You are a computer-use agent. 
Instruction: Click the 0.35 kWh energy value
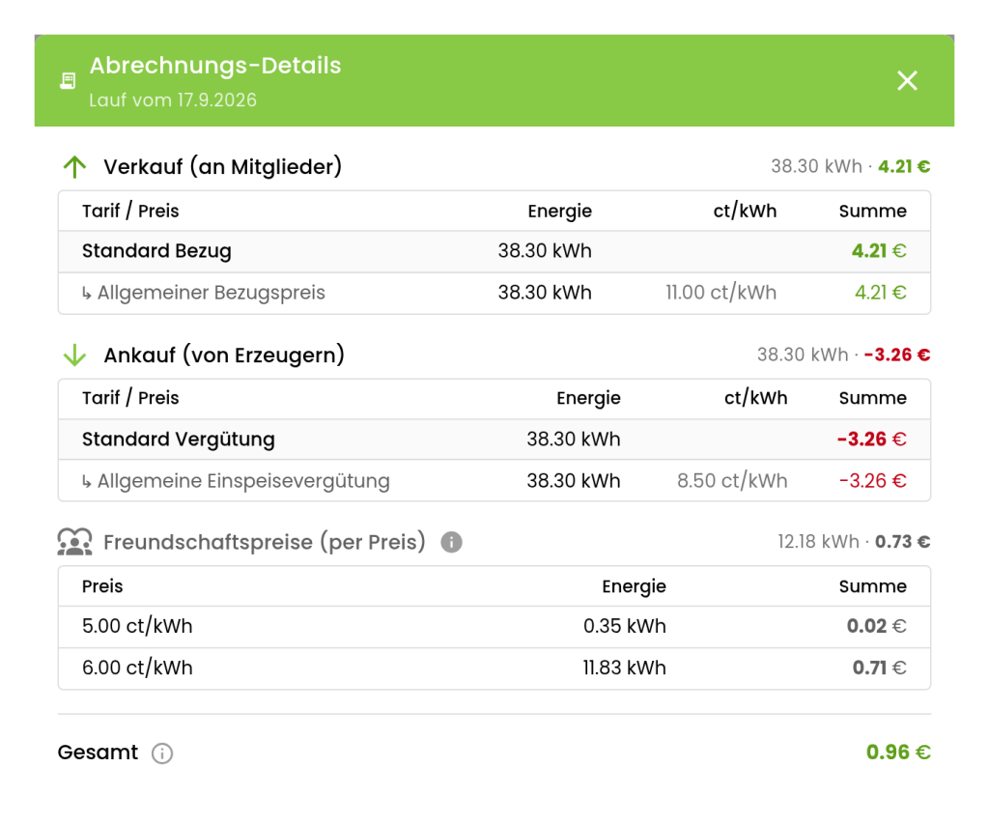(x=625, y=627)
